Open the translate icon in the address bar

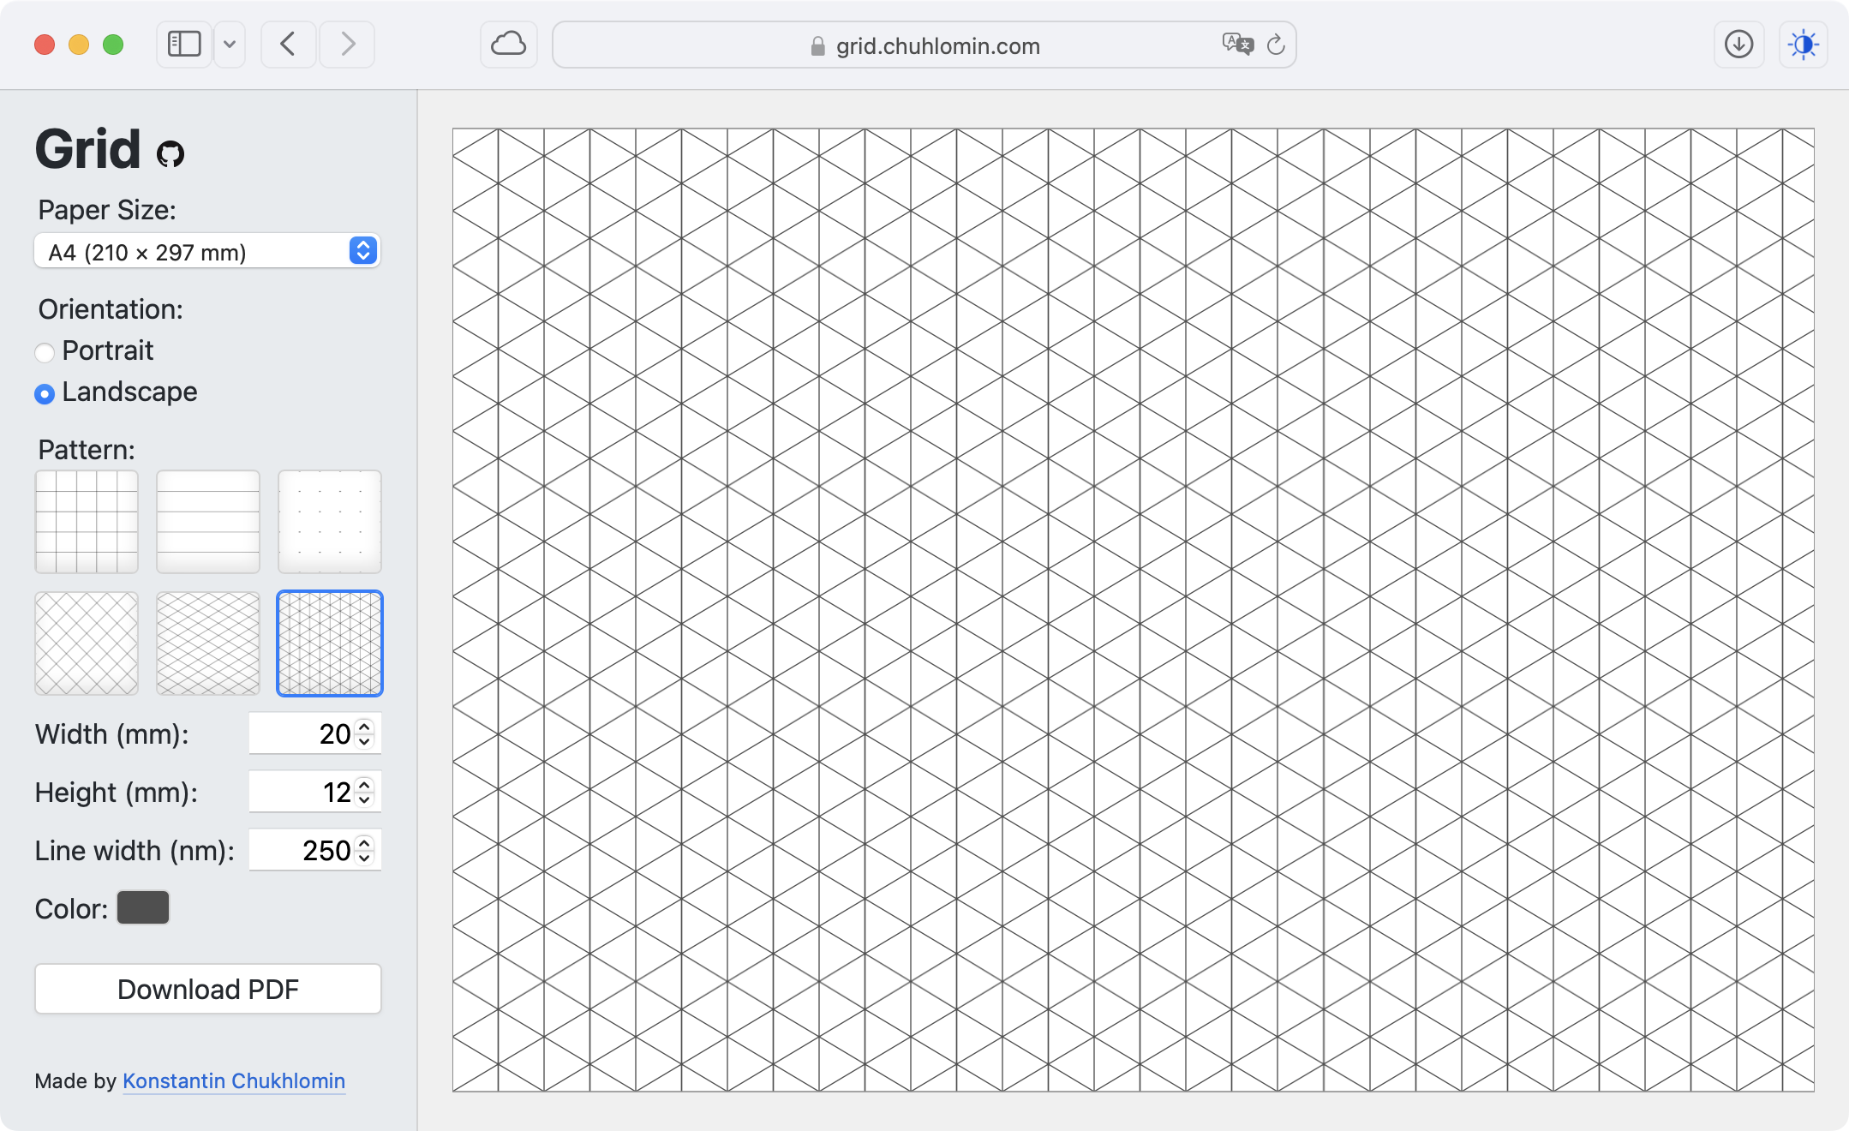[1236, 44]
